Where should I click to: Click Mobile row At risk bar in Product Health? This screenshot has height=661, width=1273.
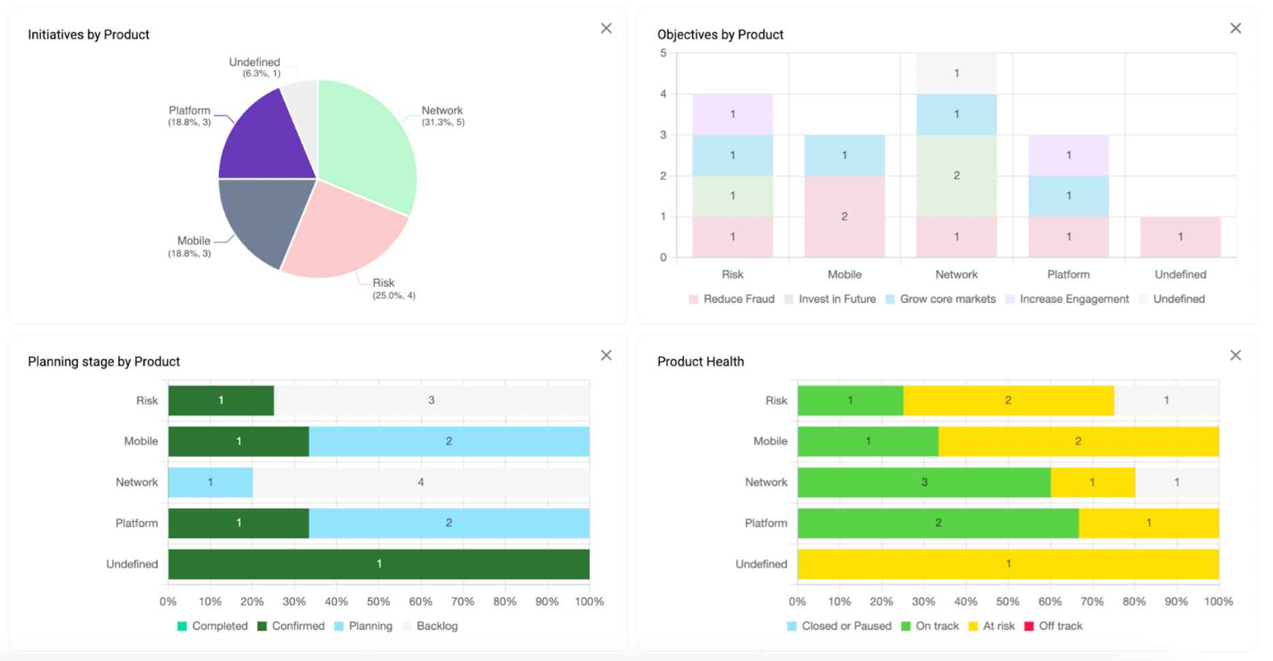pos(1079,442)
